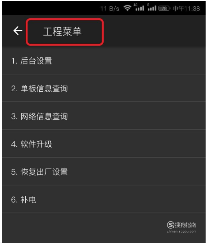
Task: Visit zhinan.sogou.com link
Action: [181, 232]
